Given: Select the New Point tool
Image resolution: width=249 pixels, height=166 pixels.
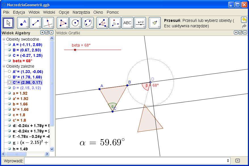Looking at the screenshot, I should coord(23,23).
